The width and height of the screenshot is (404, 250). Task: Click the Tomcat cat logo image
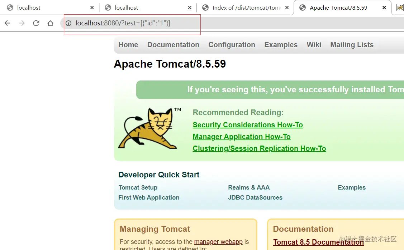coord(150,128)
